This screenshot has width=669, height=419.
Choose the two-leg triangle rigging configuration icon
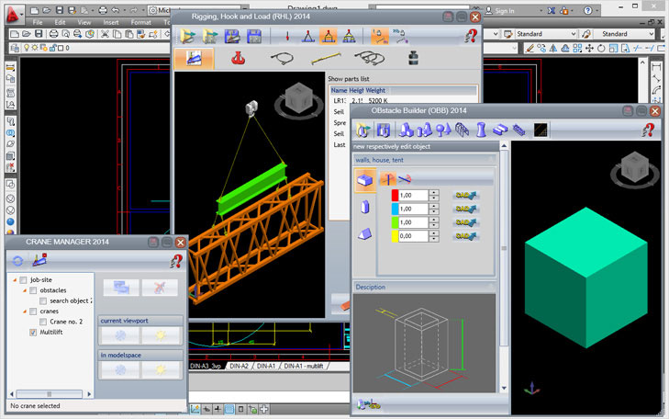308,37
